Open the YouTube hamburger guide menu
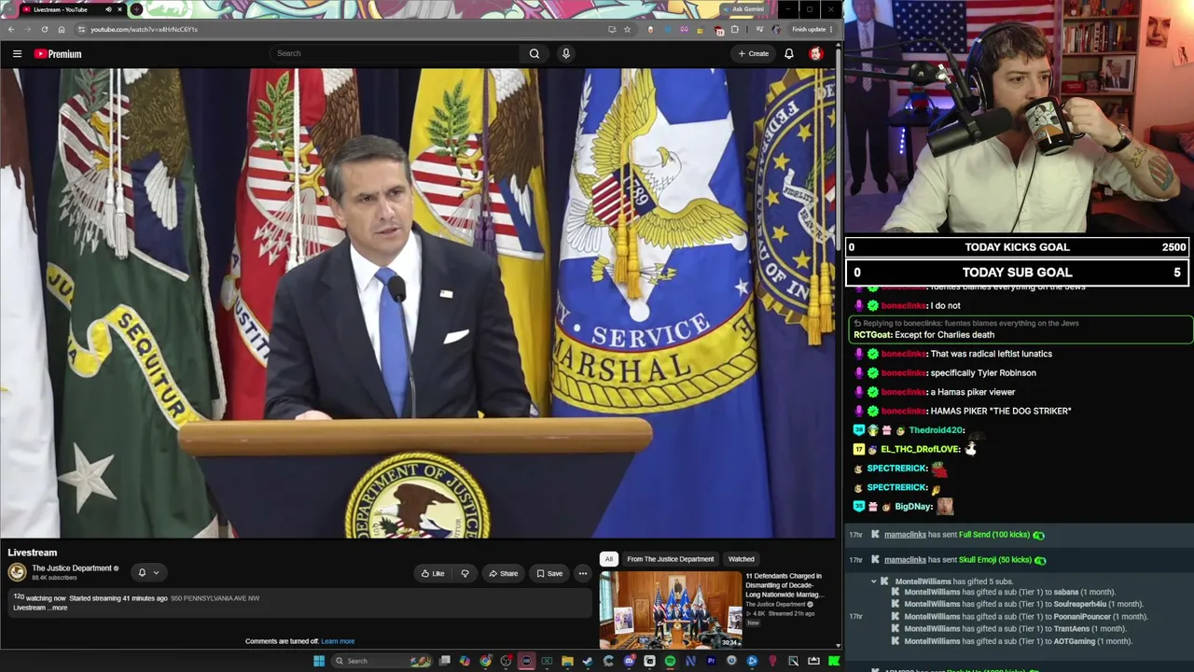This screenshot has width=1194, height=672. (x=17, y=54)
